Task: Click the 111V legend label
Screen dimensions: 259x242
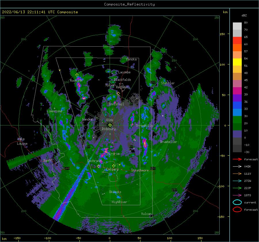Action: [x=247, y=174]
